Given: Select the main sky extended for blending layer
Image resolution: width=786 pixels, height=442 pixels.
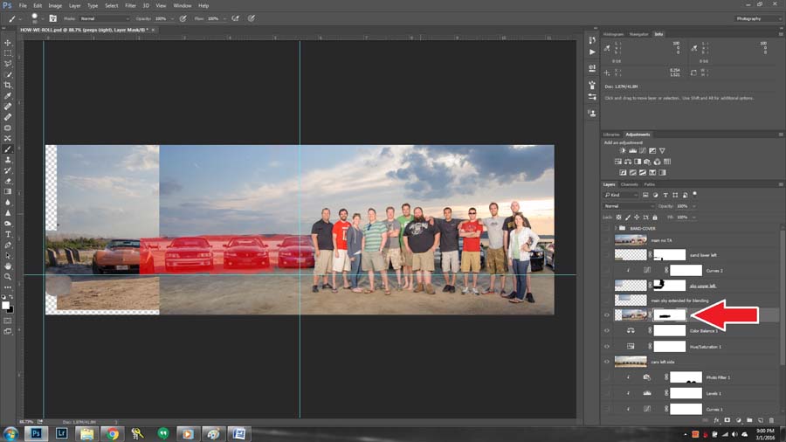Looking at the screenshot, I should click(x=679, y=300).
